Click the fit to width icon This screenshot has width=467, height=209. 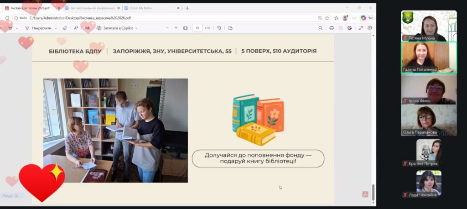[x=185, y=28]
